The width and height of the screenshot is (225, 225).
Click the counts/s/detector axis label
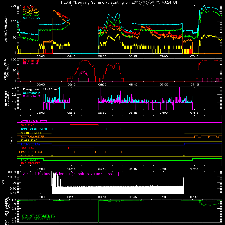click(x=6, y=29)
